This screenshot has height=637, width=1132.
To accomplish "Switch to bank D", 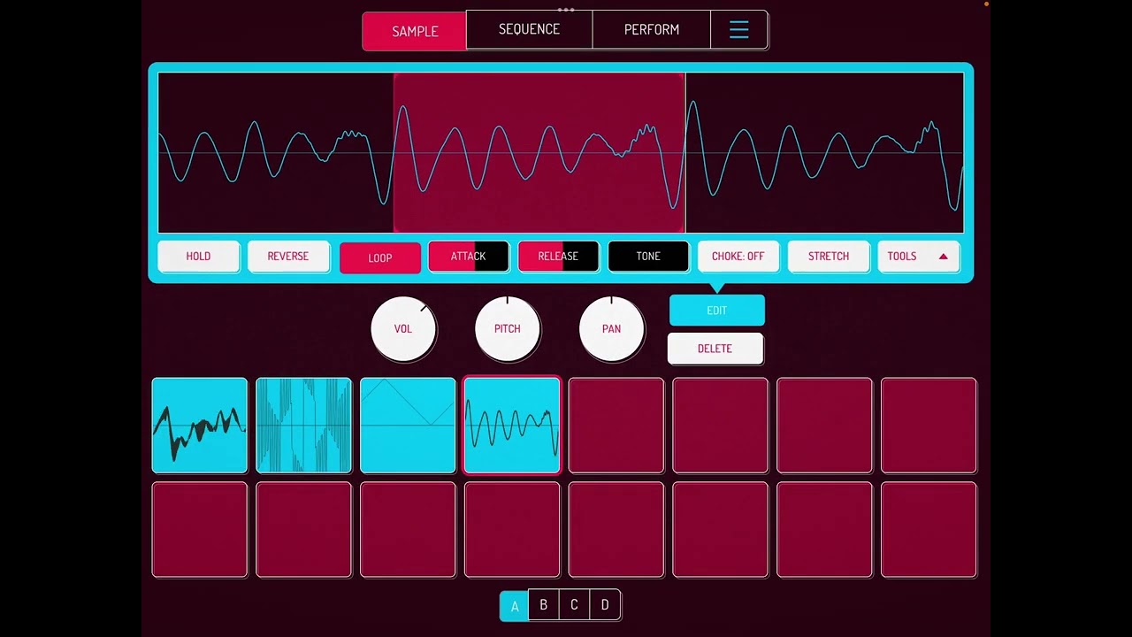I will (605, 605).
